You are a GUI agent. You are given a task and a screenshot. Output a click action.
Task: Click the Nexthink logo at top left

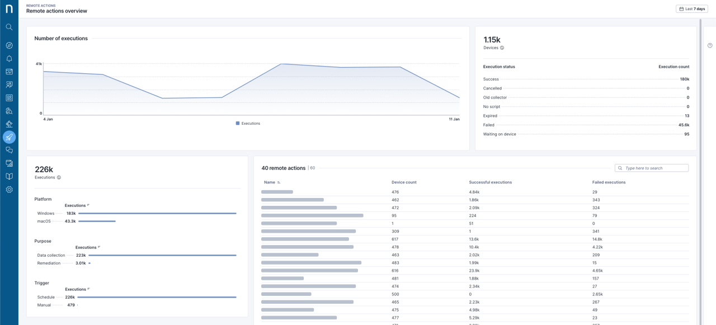point(9,9)
